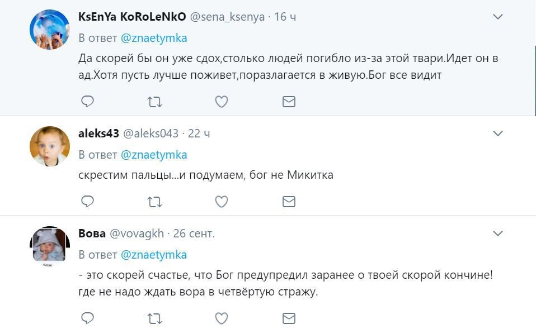The height and width of the screenshot is (329, 536).
Task: Like the tweet by KsEnYa KoRoLeNkO
Action: (222, 102)
